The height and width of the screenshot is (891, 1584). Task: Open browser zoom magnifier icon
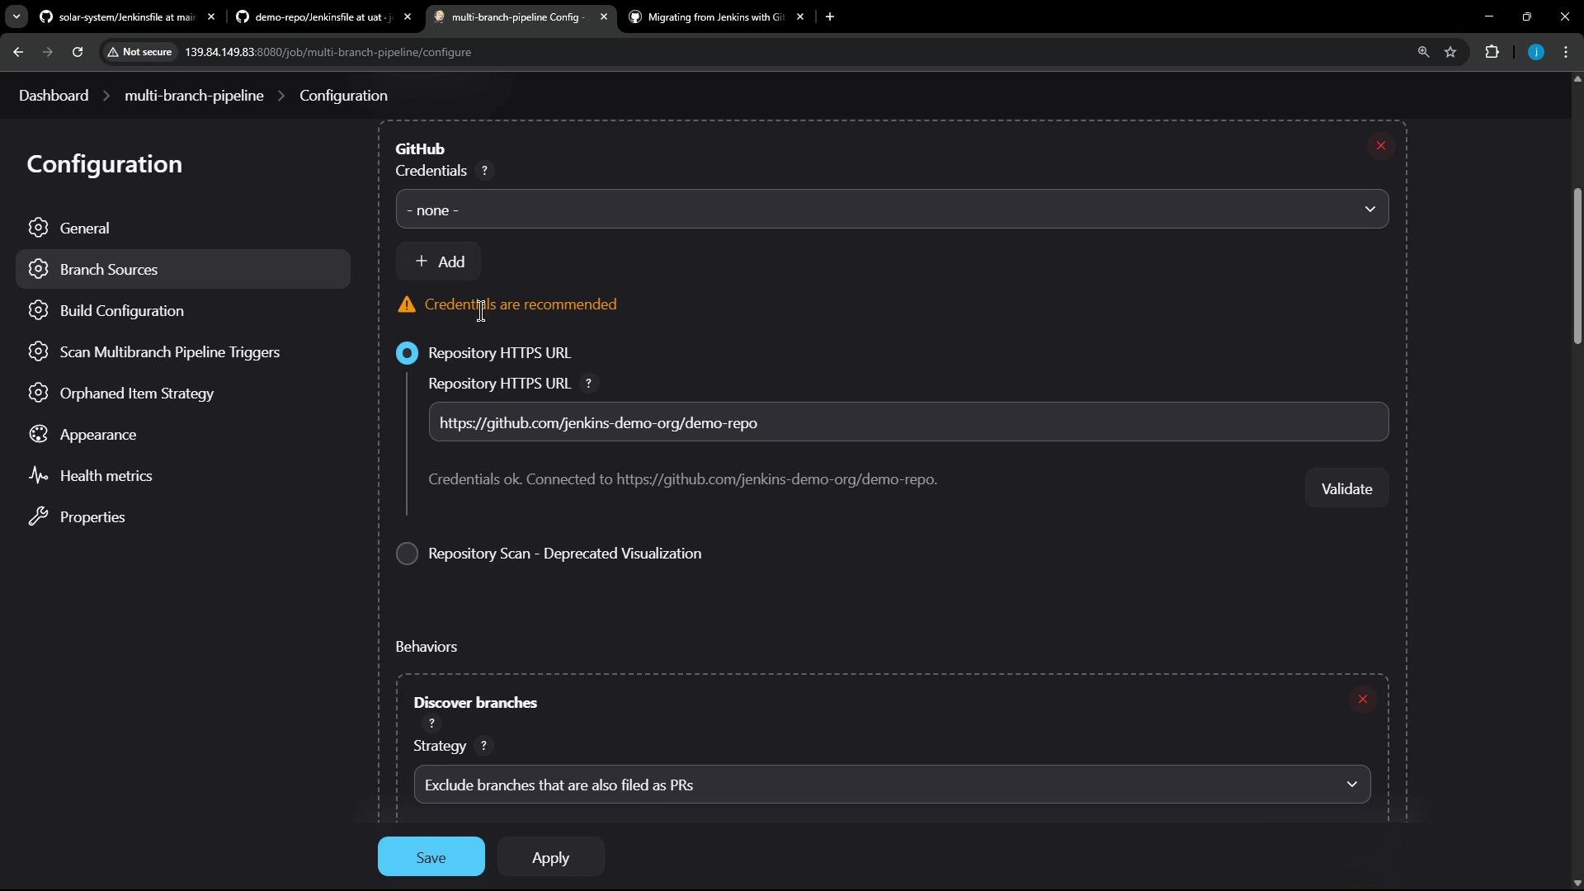(1423, 52)
